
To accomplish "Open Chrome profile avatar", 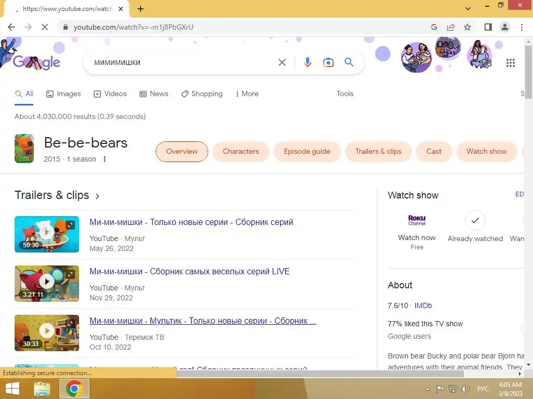I will (x=505, y=27).
